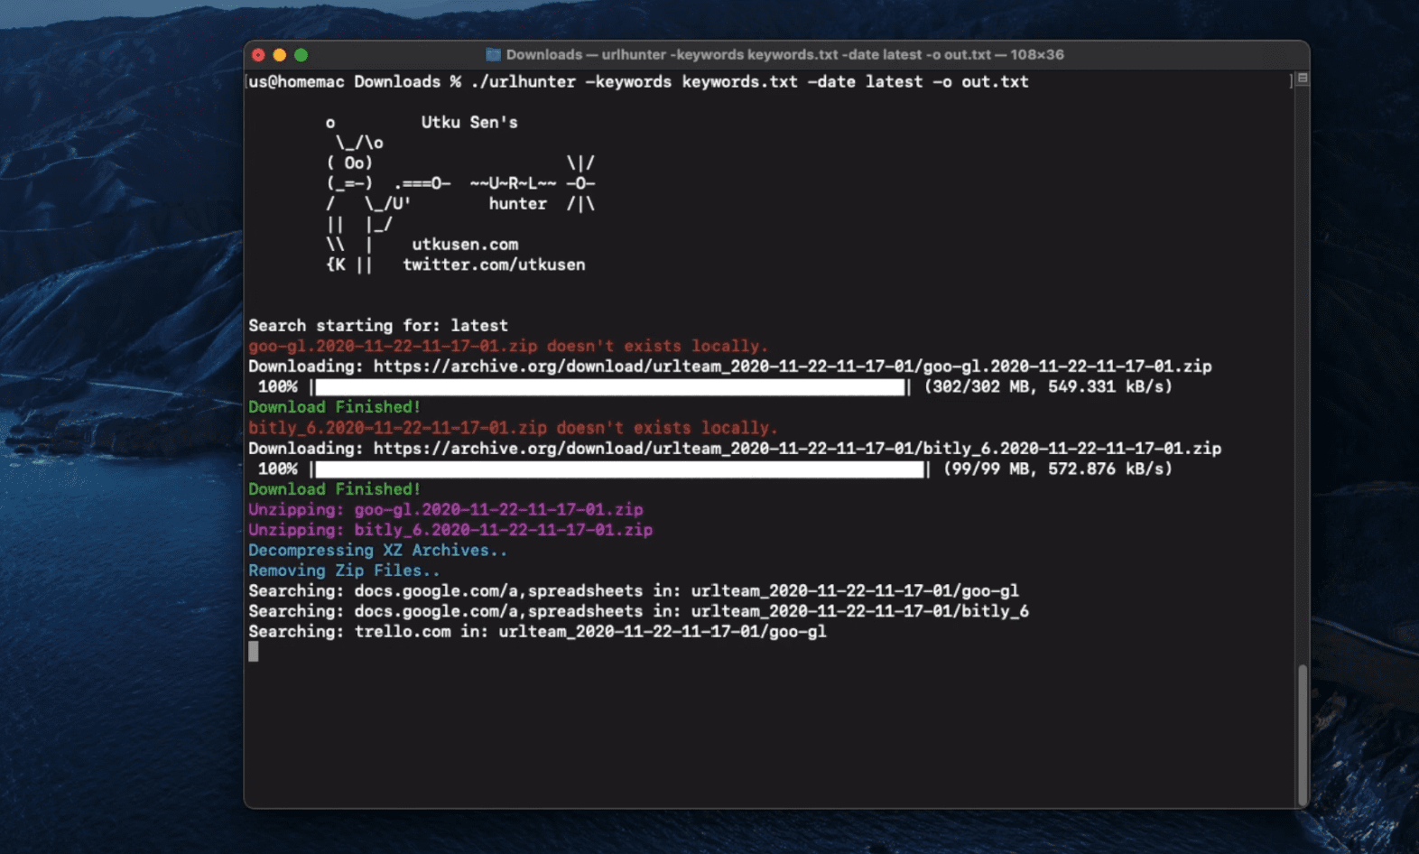Click the green zoom window button

[301, 55]
